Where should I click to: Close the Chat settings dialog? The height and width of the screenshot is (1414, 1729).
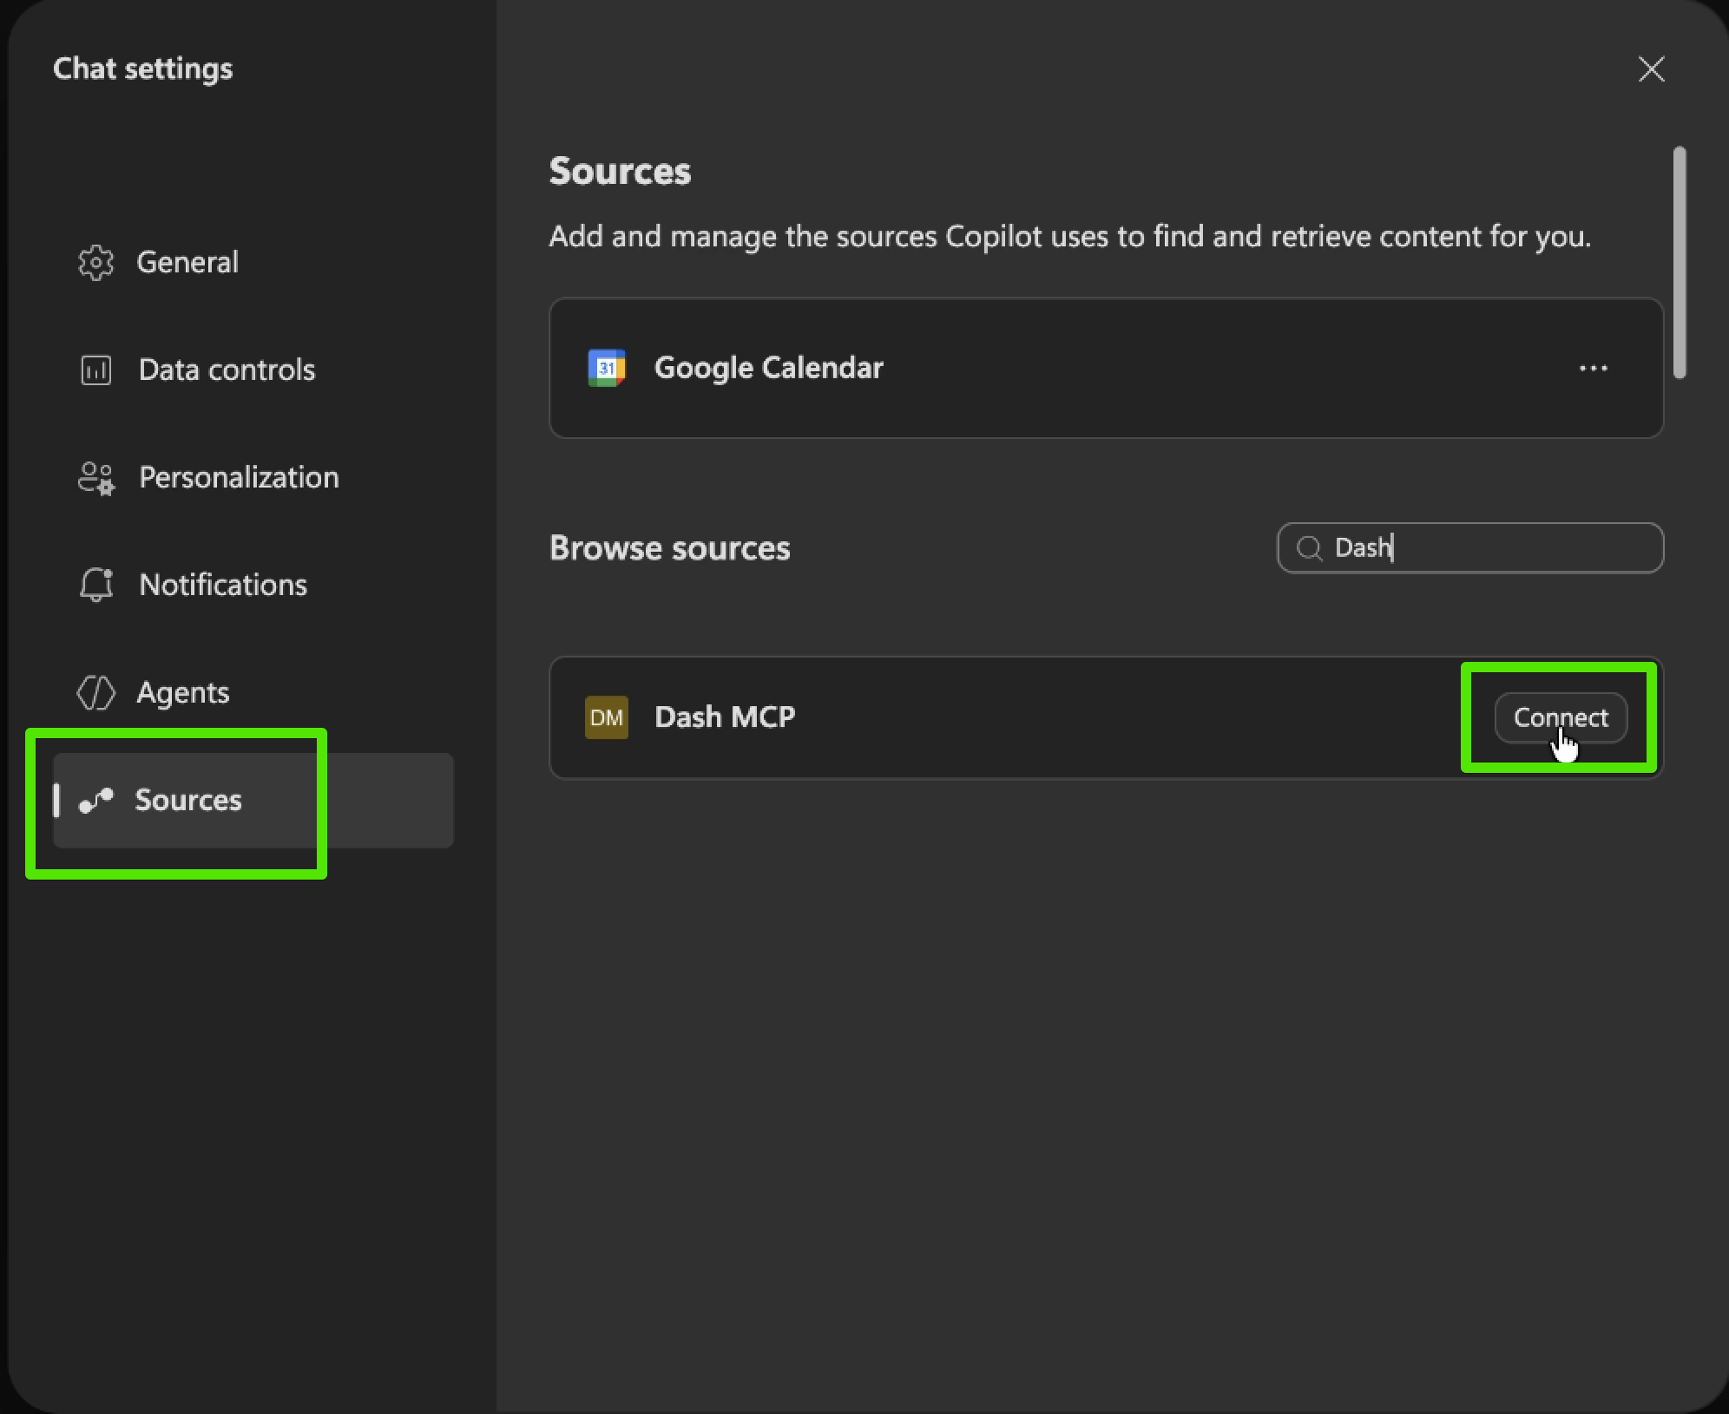point(1651,69)
